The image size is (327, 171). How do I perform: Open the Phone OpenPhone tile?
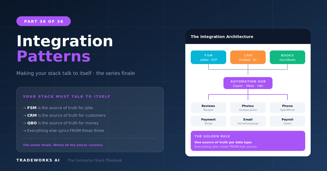287,107
